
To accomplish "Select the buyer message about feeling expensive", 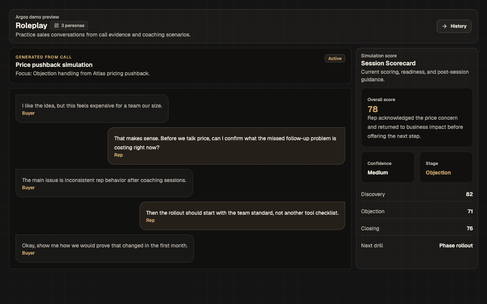I will 92,109.
